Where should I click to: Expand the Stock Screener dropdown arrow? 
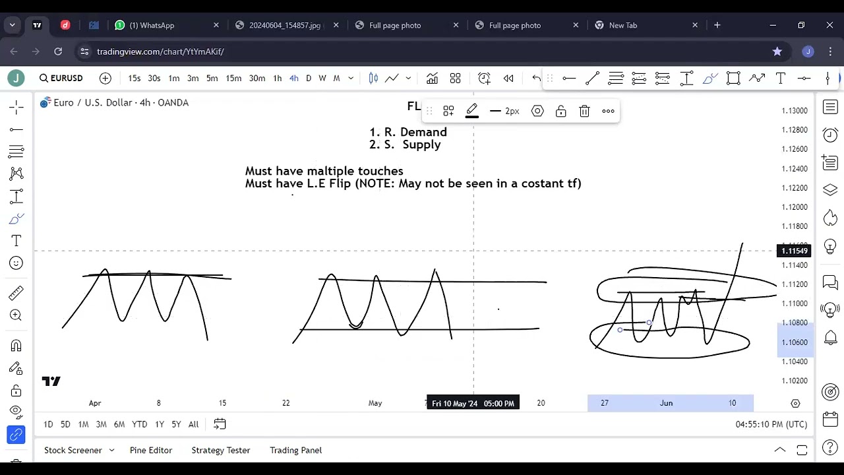pos(111,450)
